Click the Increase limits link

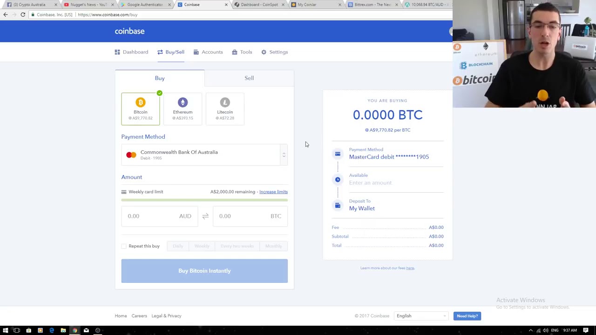[x=273, y=192]
